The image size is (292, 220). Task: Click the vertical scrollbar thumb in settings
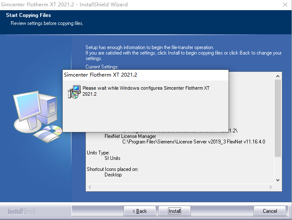(278, 118)
